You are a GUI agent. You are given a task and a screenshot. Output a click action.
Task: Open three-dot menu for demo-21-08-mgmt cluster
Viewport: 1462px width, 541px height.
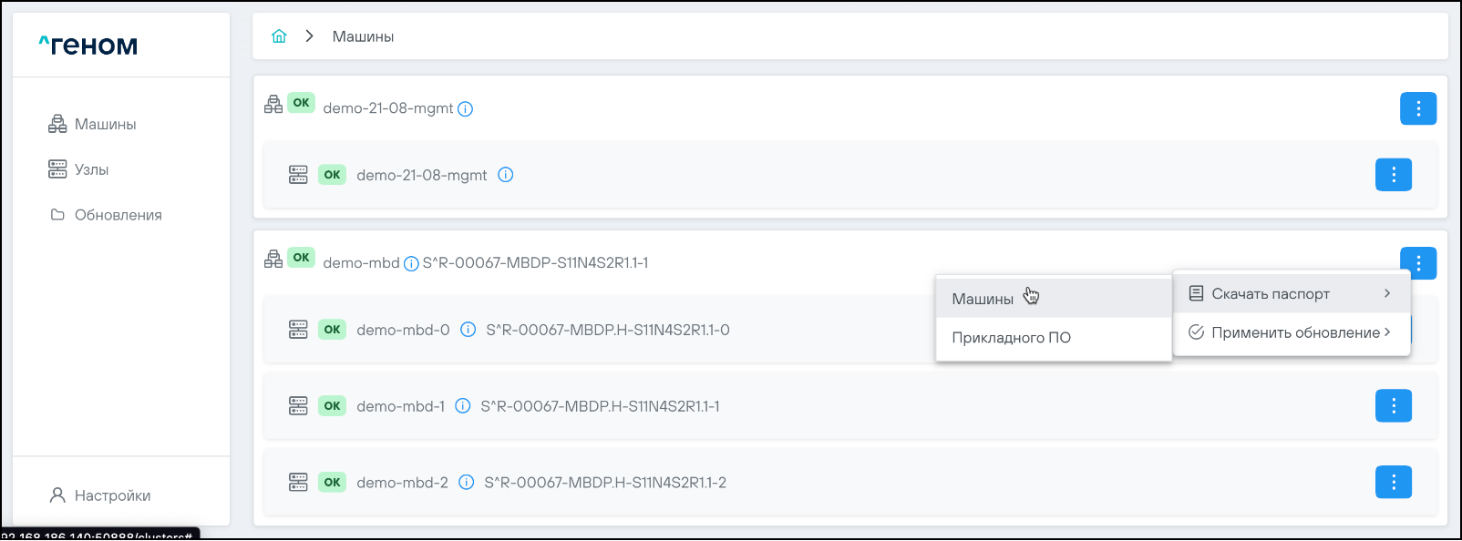(1417, 109)
